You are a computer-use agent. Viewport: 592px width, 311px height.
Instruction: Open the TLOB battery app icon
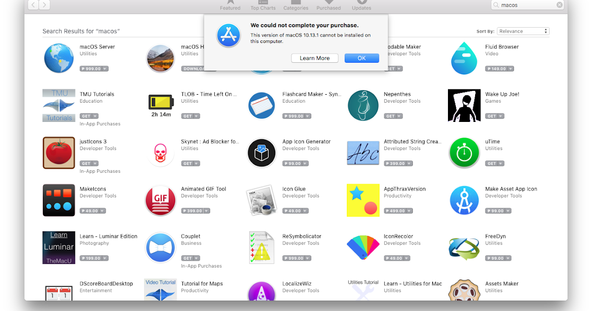(x=160, y=106)
